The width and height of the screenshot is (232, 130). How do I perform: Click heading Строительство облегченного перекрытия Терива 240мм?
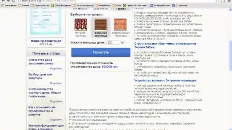pos(165,45)
